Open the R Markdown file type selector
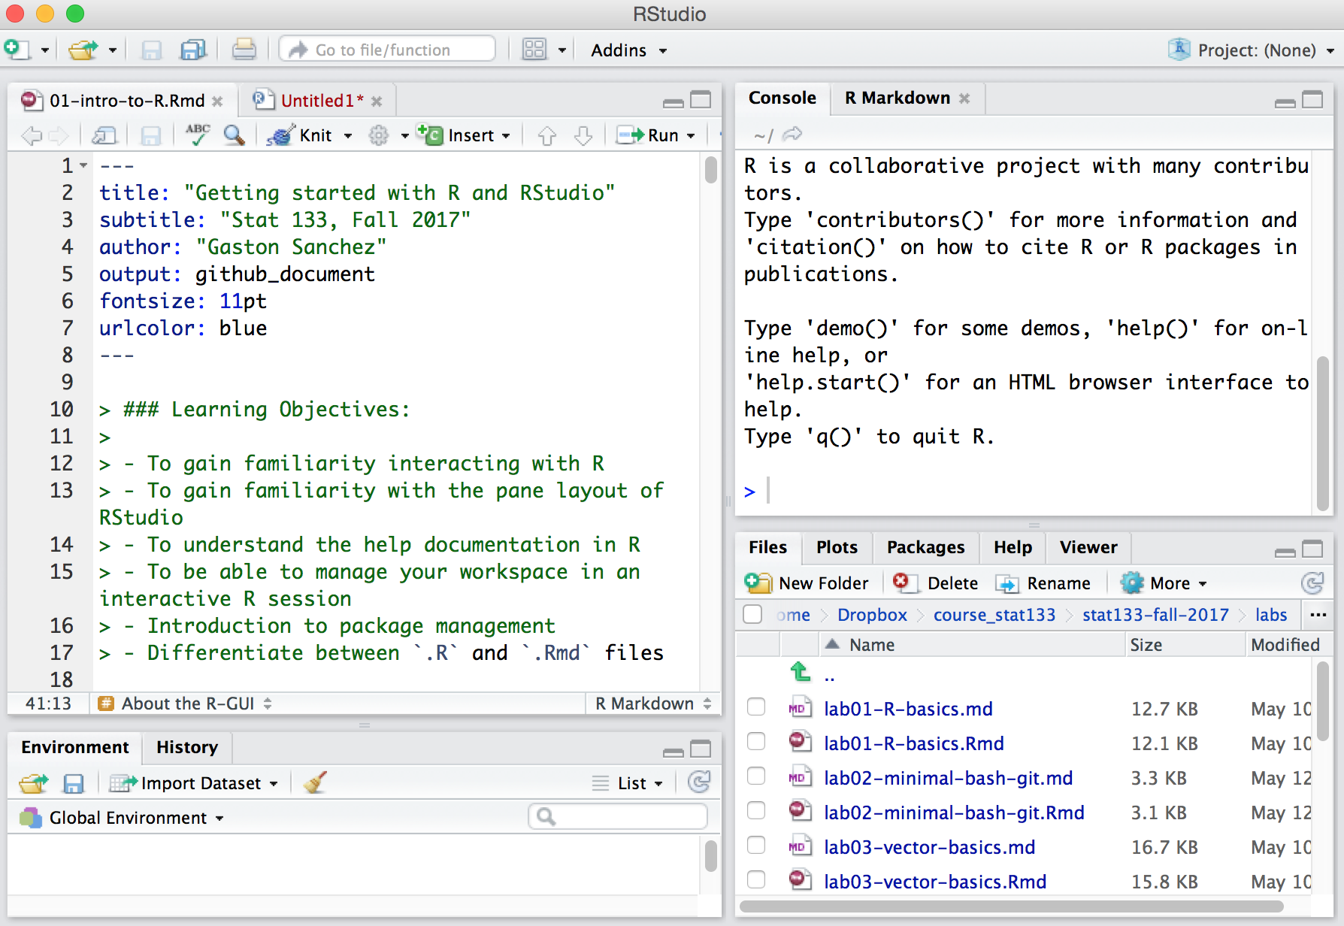Screen dimensions: 1344x926 (653, 704)
